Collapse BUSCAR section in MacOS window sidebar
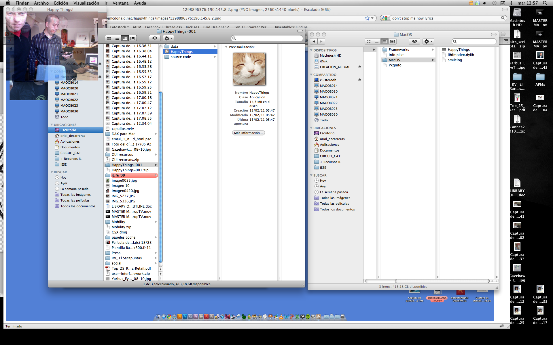553x345 pixels. [311, 175]
